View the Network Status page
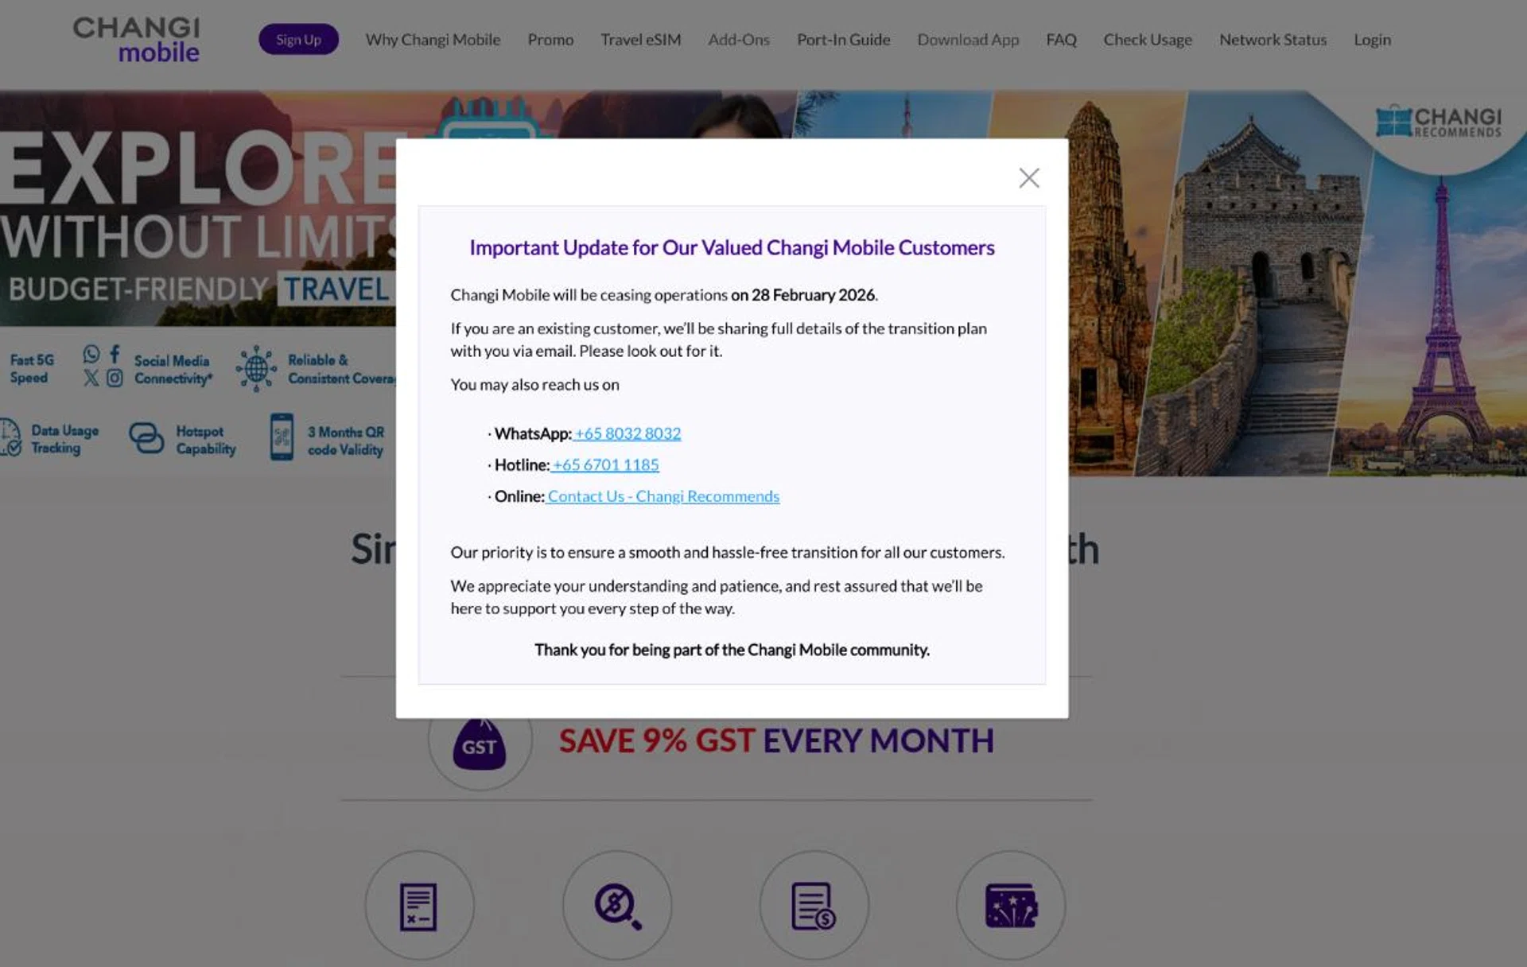The width and height of the screenshot is (1527, 967). 1272,40
